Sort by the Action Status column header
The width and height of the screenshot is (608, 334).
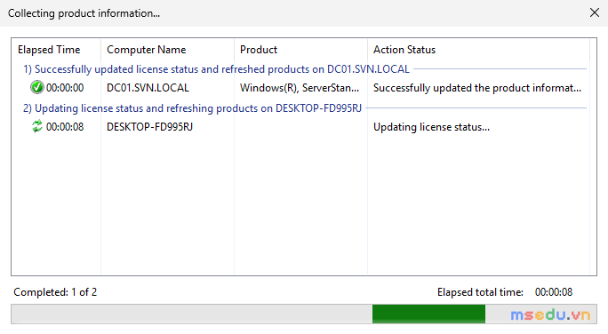click(x=479, y=50)
